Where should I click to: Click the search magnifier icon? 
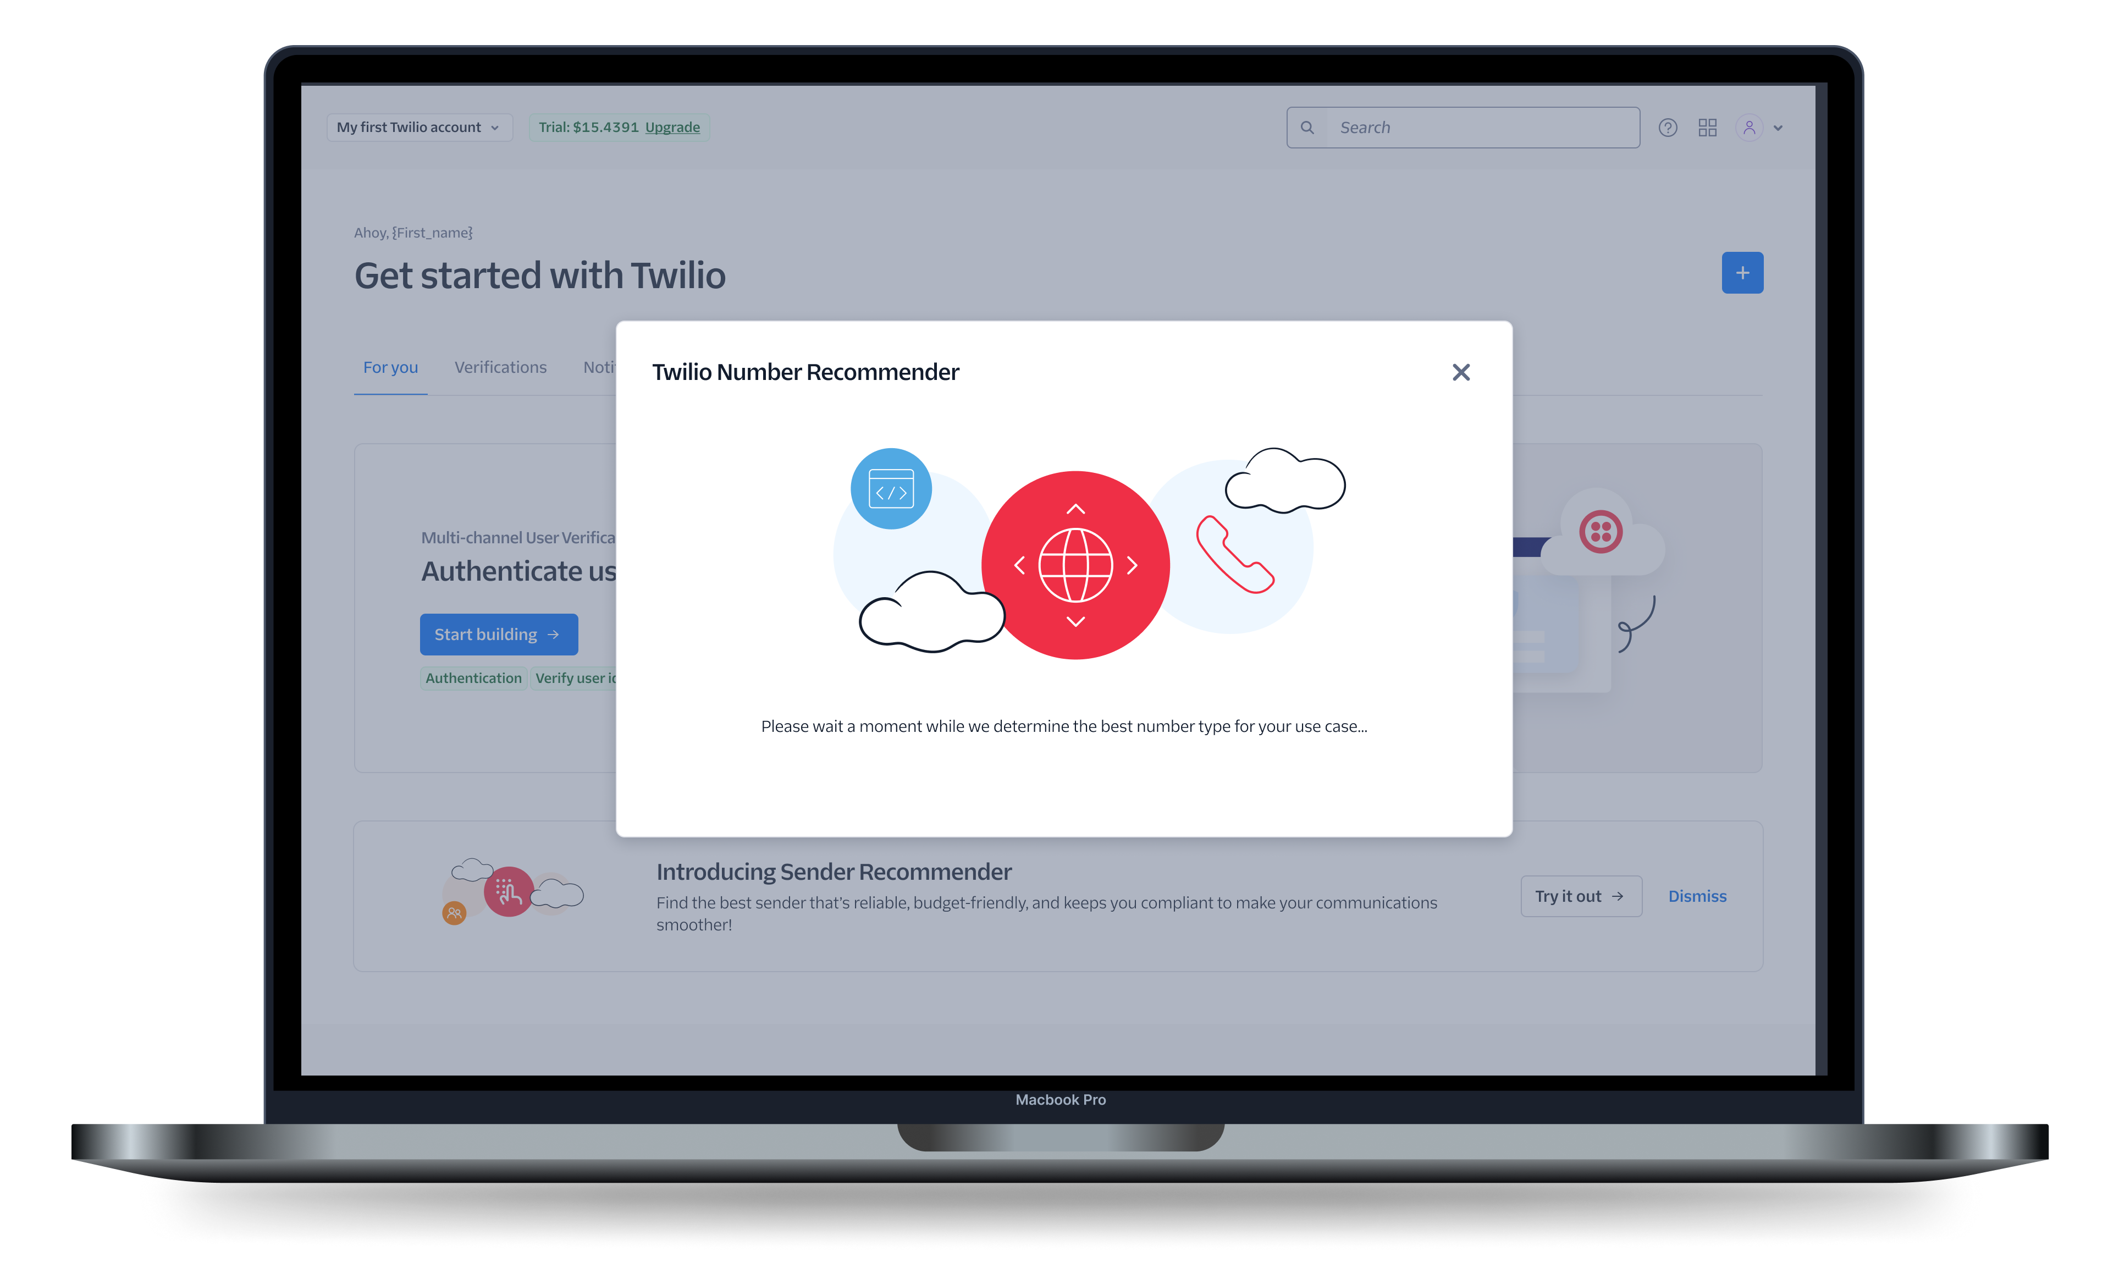click(x=1307, y=128)
